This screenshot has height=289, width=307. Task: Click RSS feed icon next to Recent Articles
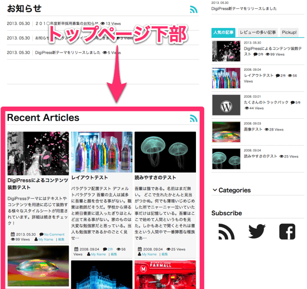pos(194,118)
